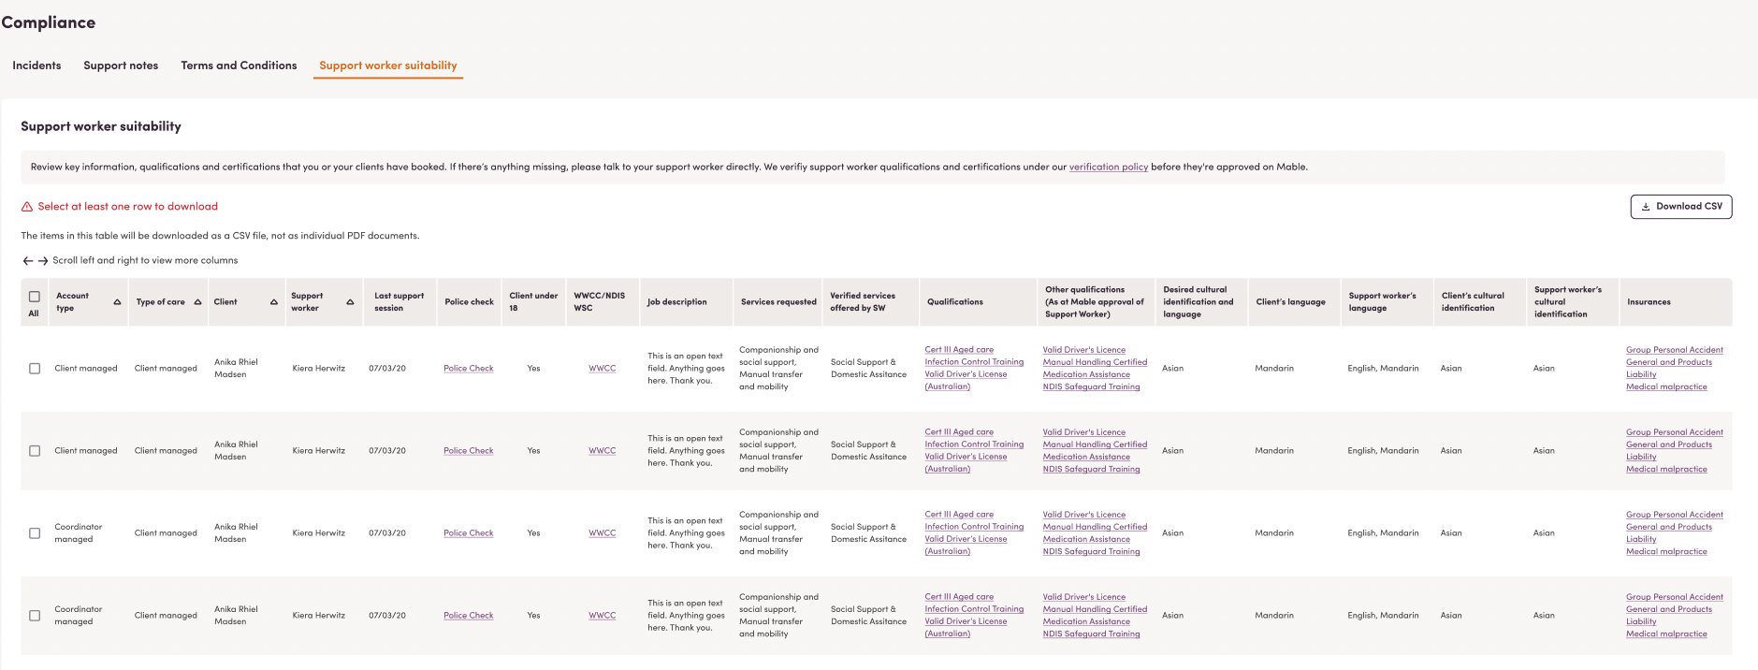Select the first Coordinator managed row checkbox
Screen dimensions: 1758x670
(x=35, y=533)
